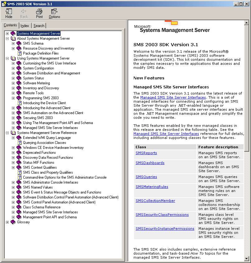This screenshot has width=251, height=263.
Task: Switch to the Search tab
Action: tap(39, 26)
